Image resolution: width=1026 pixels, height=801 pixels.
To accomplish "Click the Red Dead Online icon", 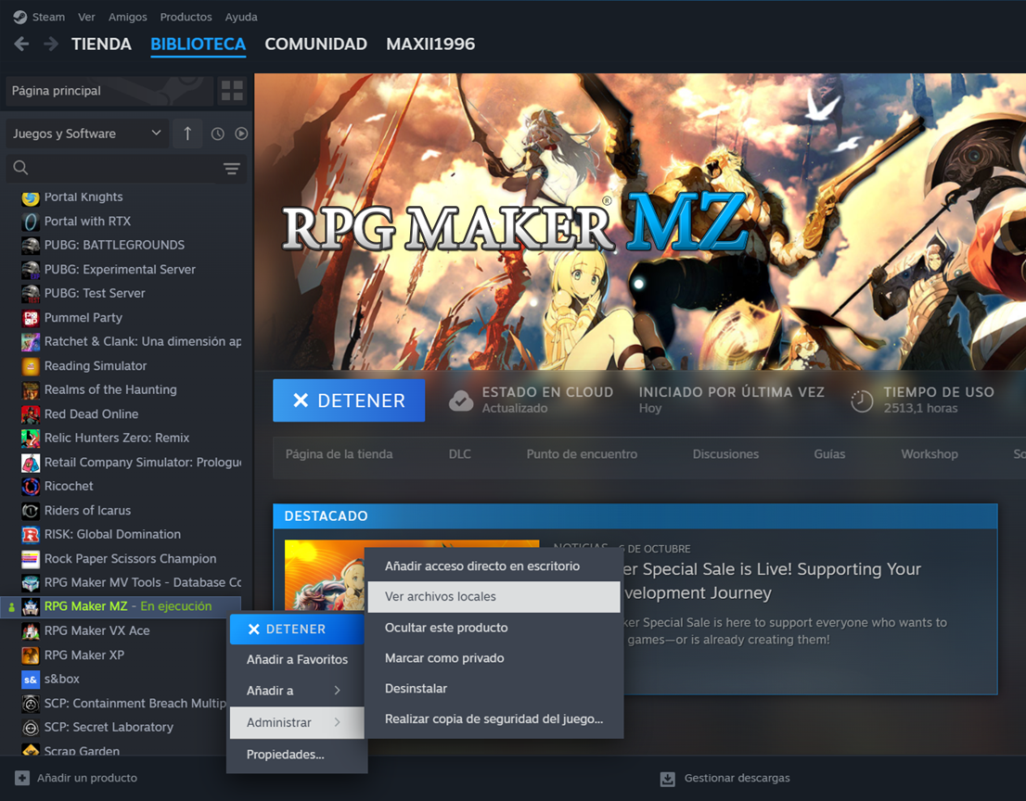I will [31, 413].
